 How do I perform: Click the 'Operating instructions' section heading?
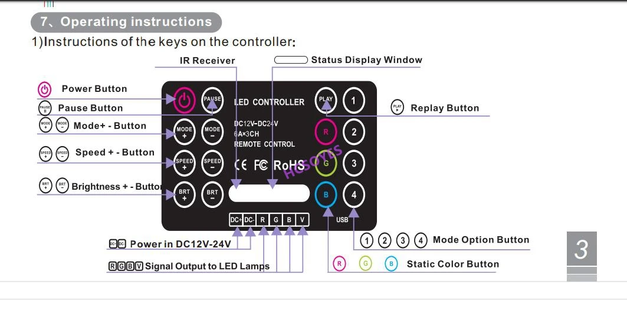[126, 22]
